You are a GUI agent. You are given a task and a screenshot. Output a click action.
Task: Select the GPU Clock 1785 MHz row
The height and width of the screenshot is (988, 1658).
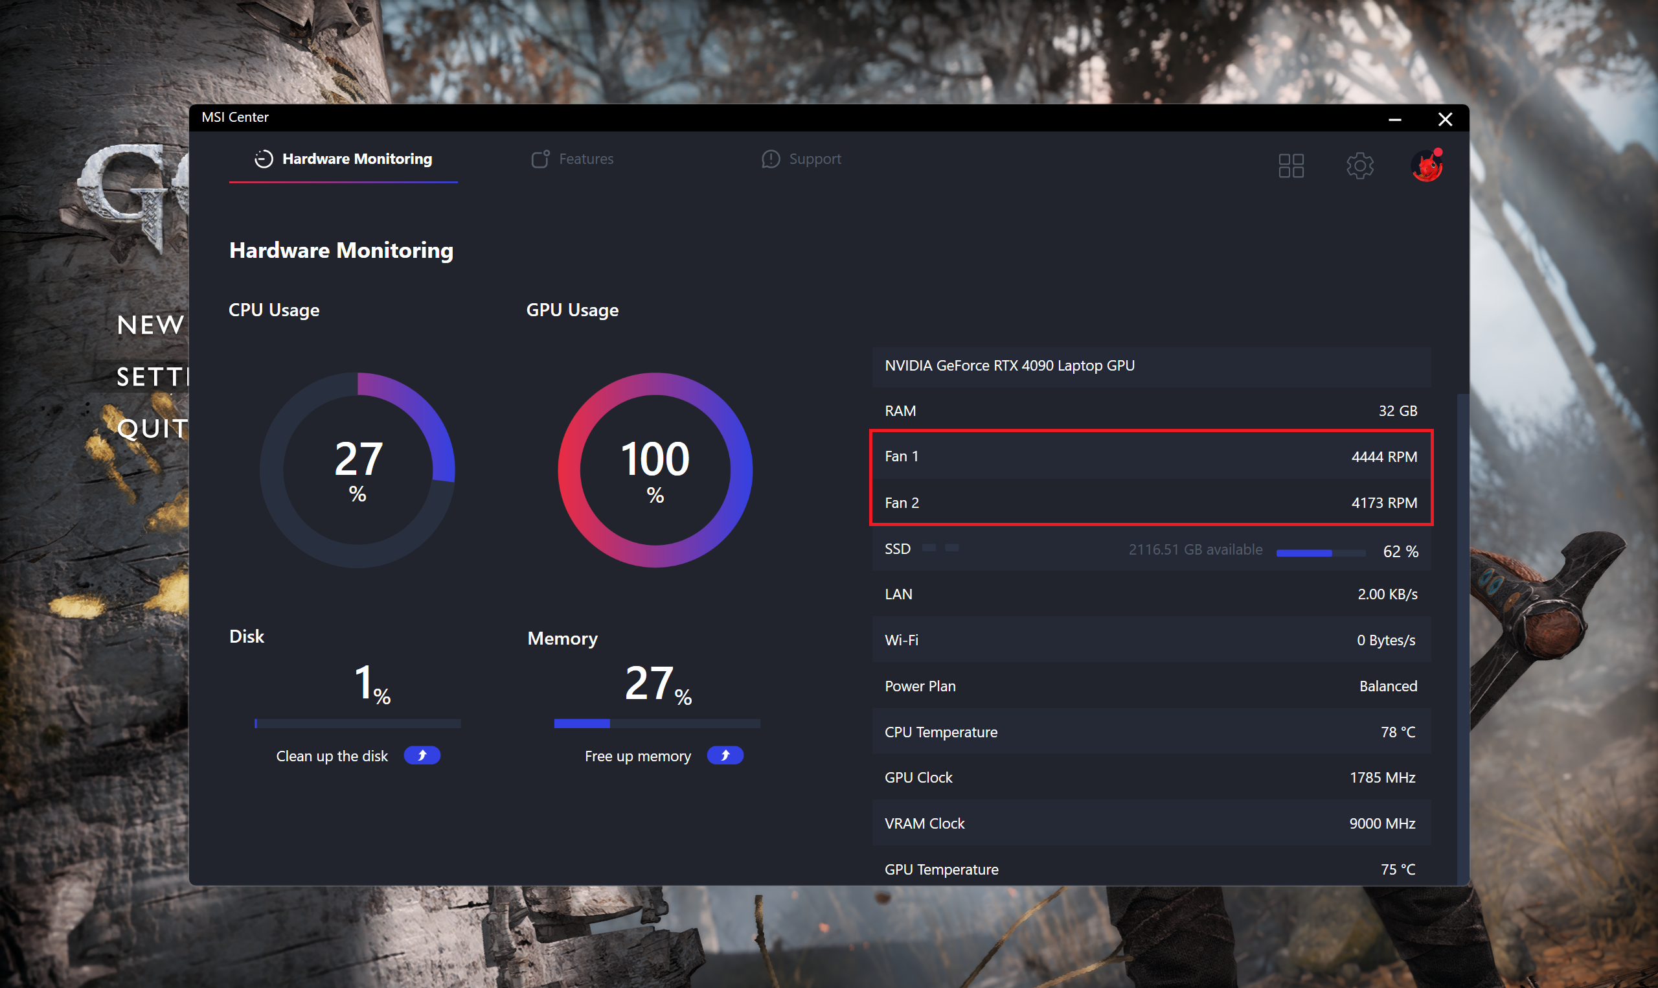(1151, 777)
